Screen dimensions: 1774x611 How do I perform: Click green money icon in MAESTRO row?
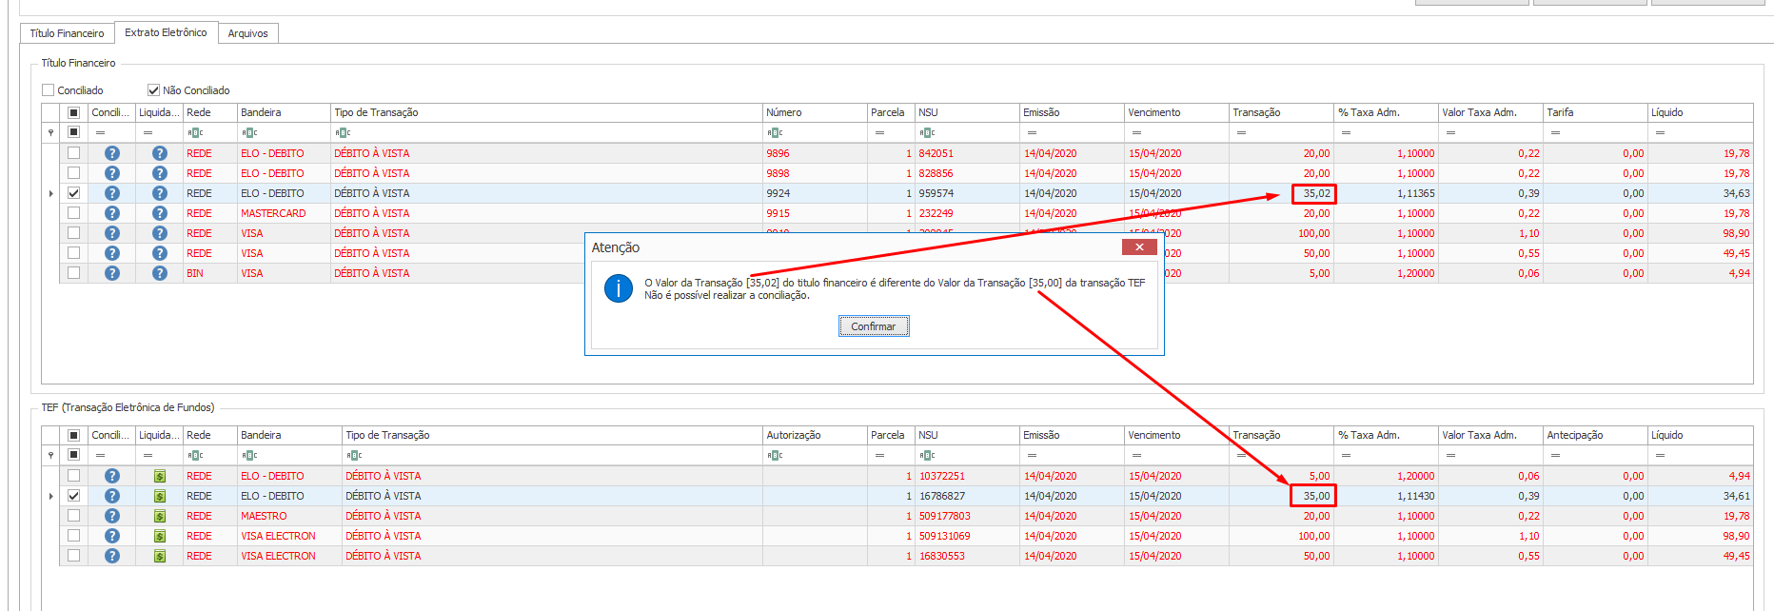pyautogui.click(x=160, y=516)
